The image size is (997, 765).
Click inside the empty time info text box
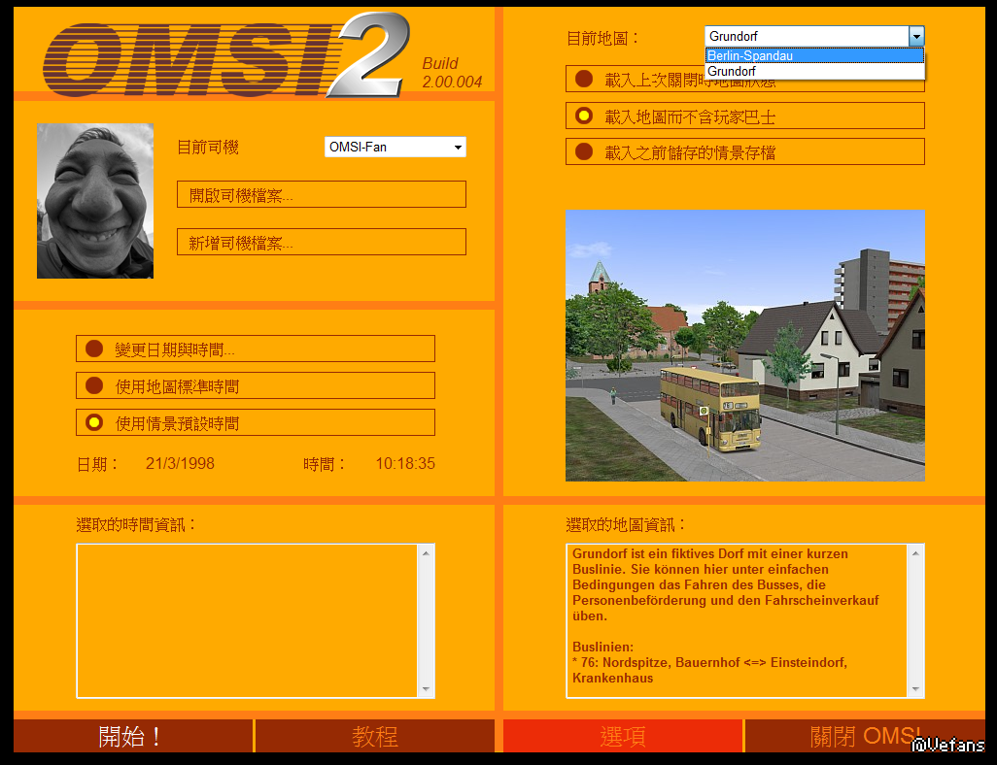point(248,620)
